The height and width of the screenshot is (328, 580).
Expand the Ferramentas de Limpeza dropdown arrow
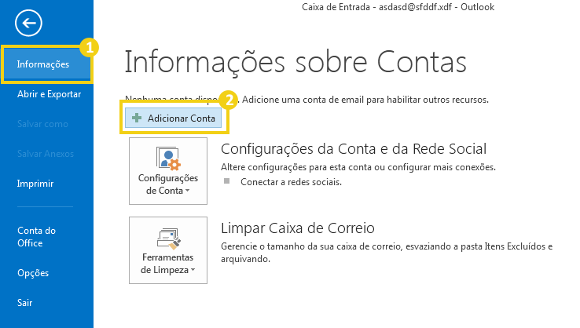pyautogui.click(x=193, y=271)
